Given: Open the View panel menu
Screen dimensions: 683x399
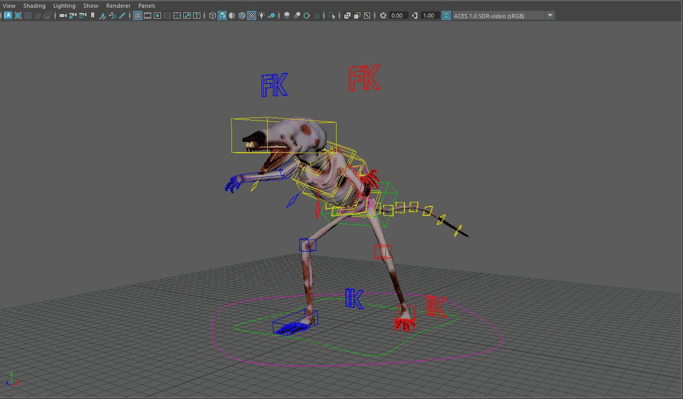Looking at the screenshot, I should [x=9, y=6].
